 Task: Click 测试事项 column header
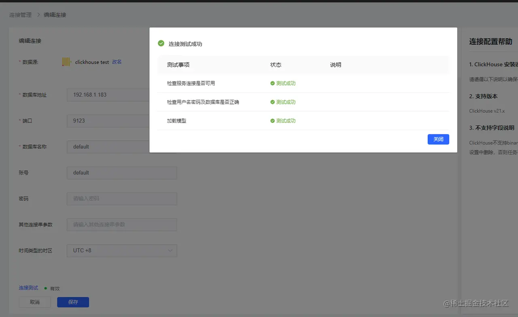[178, 65]
